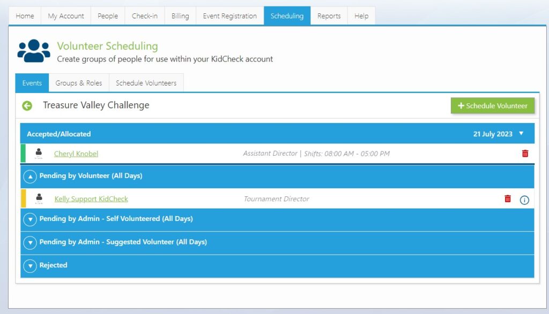The height and width of the screenshot is (314, 549).
Task: Expand the Rejected section
Action: point(30,265)
